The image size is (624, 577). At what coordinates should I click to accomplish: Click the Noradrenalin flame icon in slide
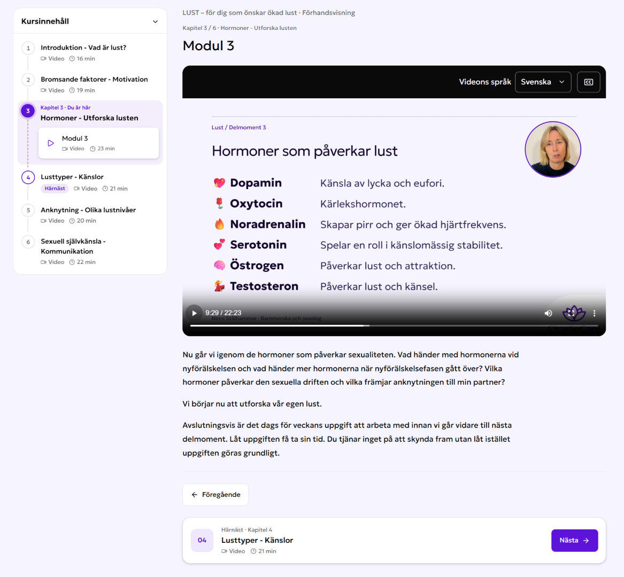(x=219, y=224)
